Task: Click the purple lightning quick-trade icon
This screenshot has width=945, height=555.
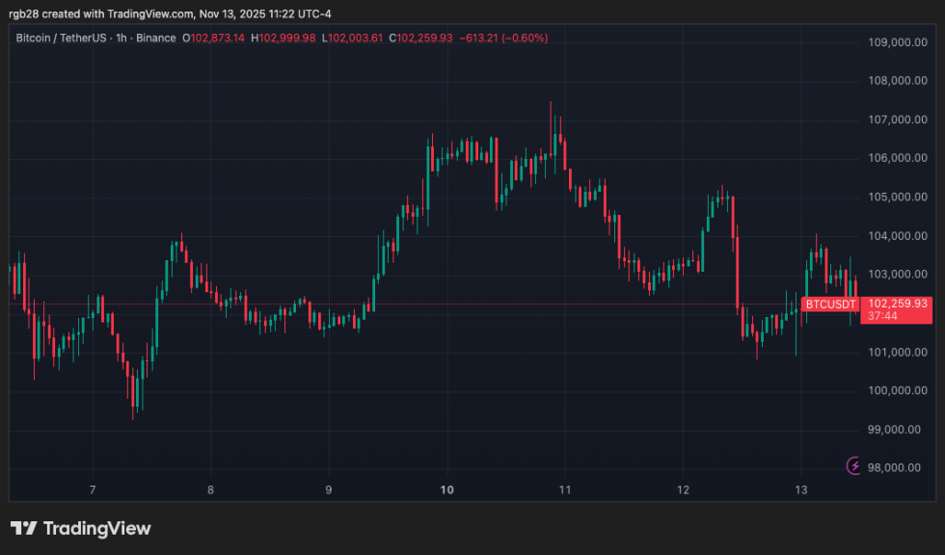Action: [x=852, y=465]
